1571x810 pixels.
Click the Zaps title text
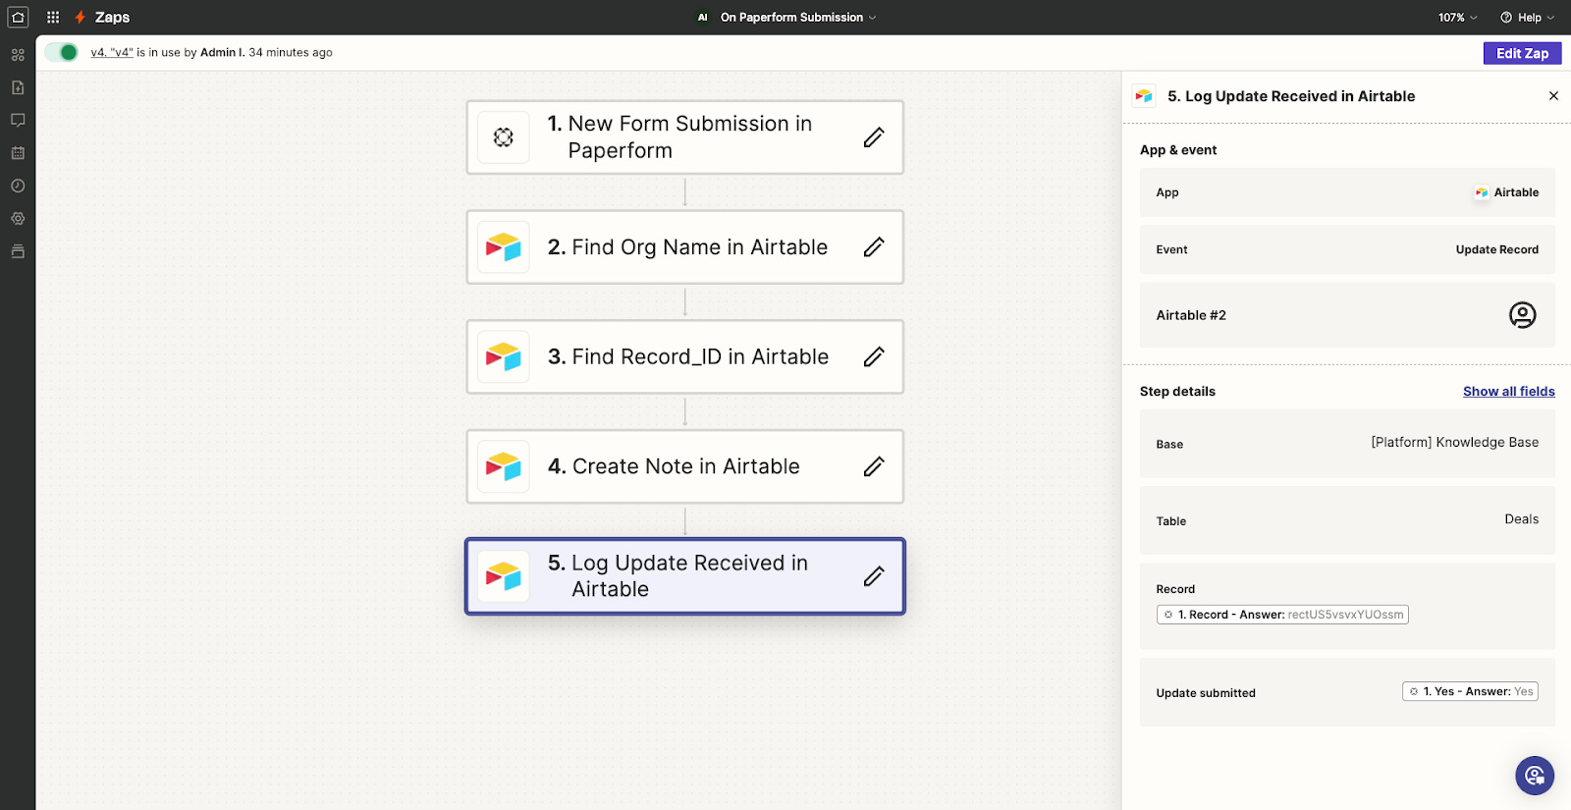point(113,18)
